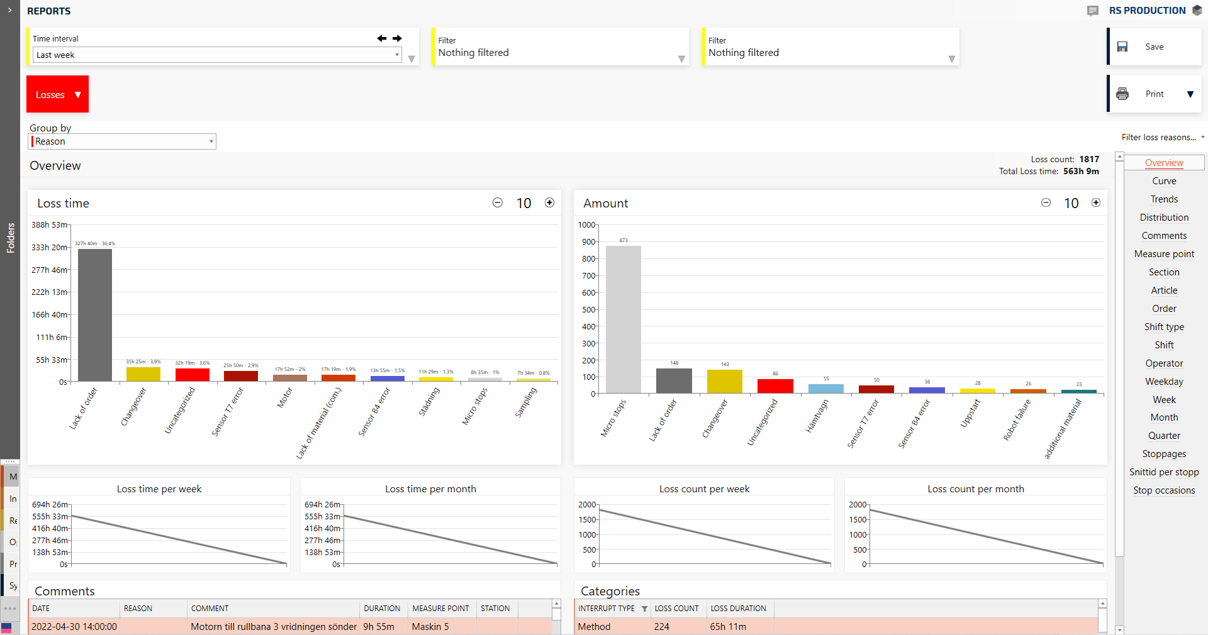The width and height of the screenshot is (1208, 635).
Task: Decrease Amount chart bar count with minus
Action: pyautogui.click(x=1046, y=202)
